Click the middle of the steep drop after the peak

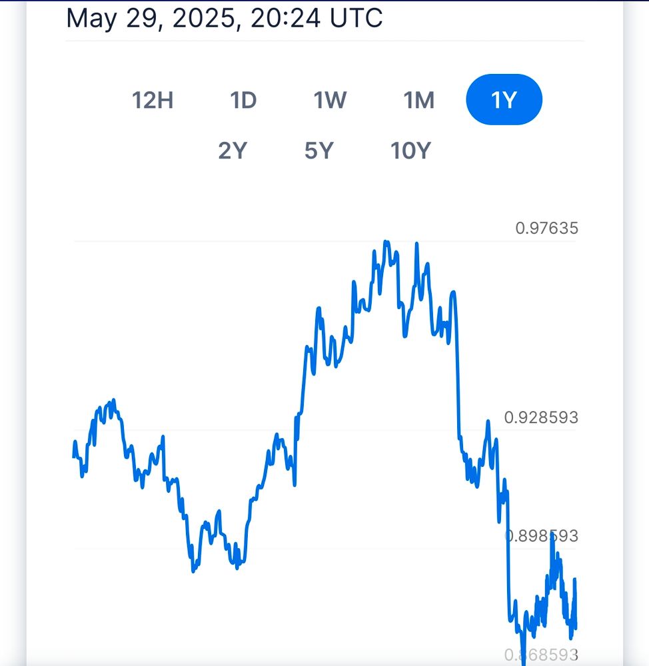pos(458,373)
